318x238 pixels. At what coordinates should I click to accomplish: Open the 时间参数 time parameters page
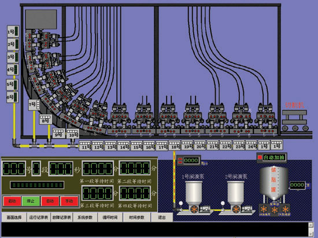click(136, 218)
